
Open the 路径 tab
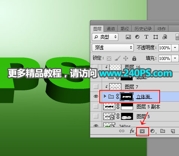tap(124, 29)
